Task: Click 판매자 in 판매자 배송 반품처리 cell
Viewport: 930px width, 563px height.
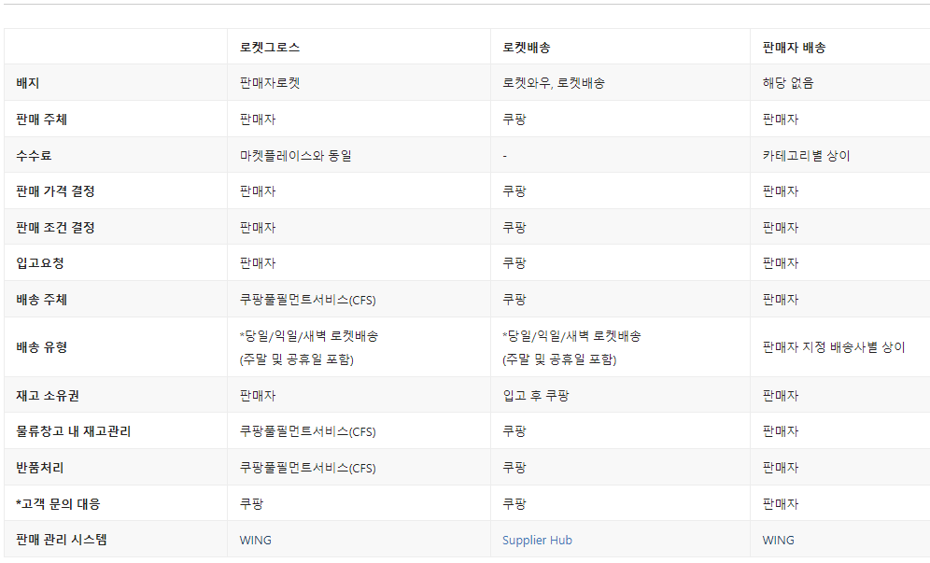Action: [x=781, y=468]
